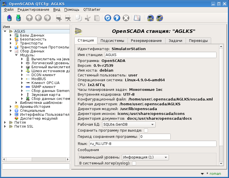Screen dimensions: 229x178
Task: Click the Безопасность security icon in the tree
Action: coord(16,39)
